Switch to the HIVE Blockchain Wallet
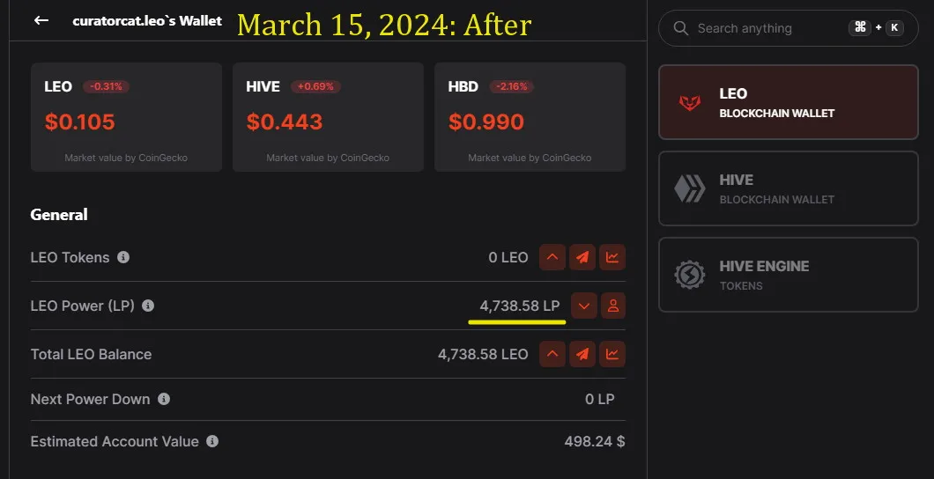Viewport: 934px width, 479px height. pyautogui.click(x=788, y=188)
